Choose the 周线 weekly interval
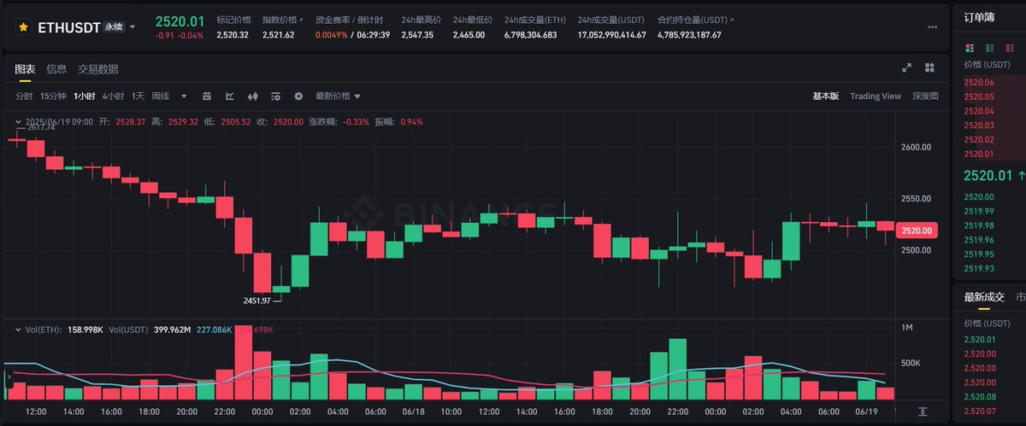 (161, 96)
